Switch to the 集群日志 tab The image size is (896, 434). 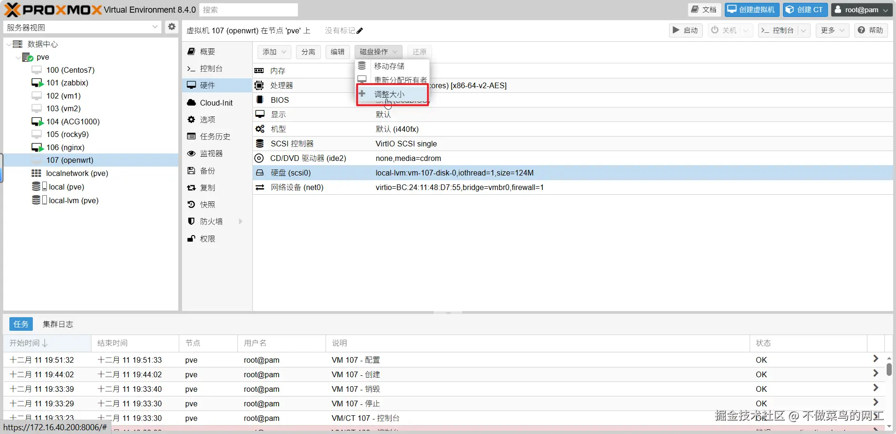tap(58, 324)
